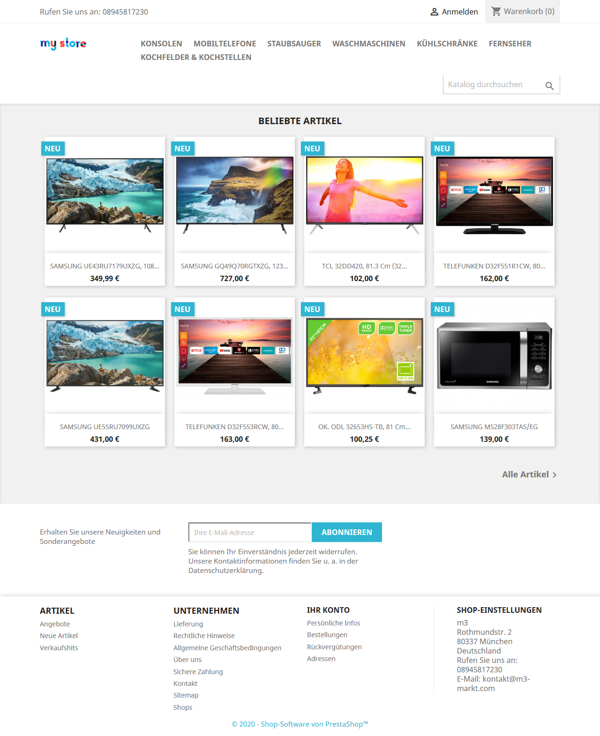Open Über uns footer link
The height and width of the screenshot is (736, 600).
point(187,660)
